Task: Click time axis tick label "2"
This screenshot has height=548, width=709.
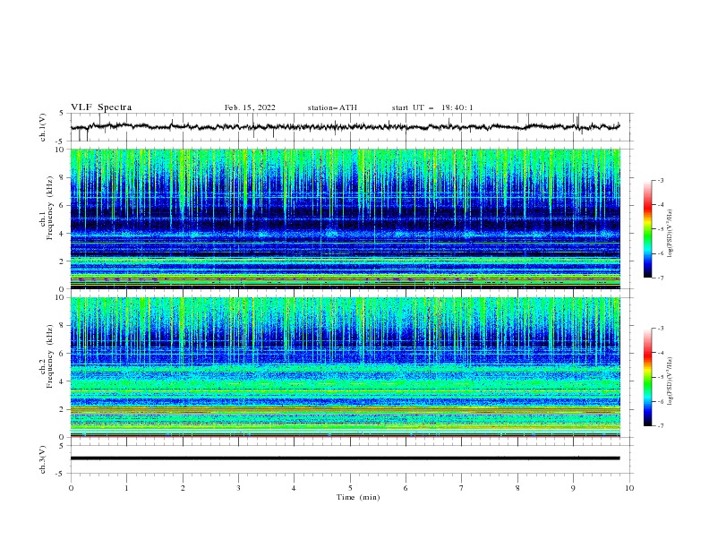Action: [x=183, y=488]
